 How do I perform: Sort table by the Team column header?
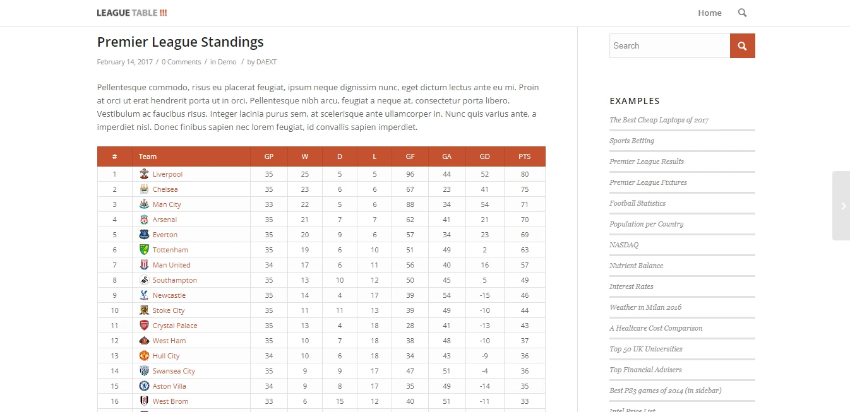click(148, 156)
